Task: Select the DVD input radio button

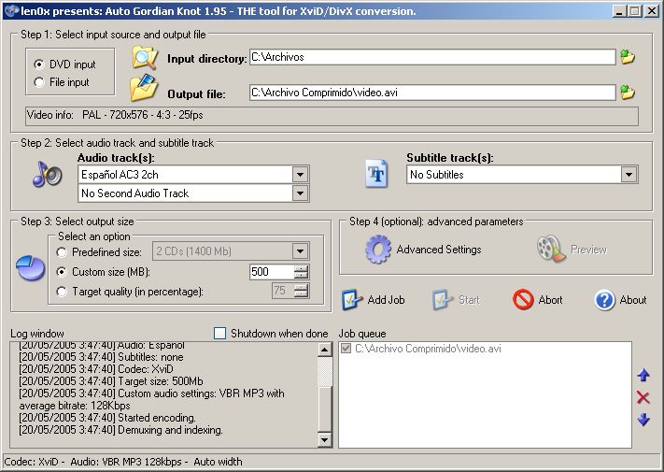Action: pos(39,64)
